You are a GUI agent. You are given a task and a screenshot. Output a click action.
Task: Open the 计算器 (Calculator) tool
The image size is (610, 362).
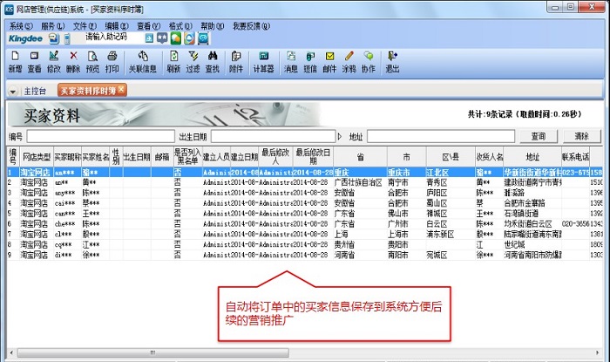click(264, 62)
